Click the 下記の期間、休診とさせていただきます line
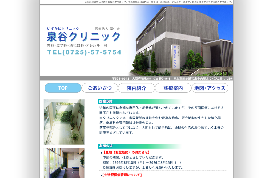 (133, 158)
